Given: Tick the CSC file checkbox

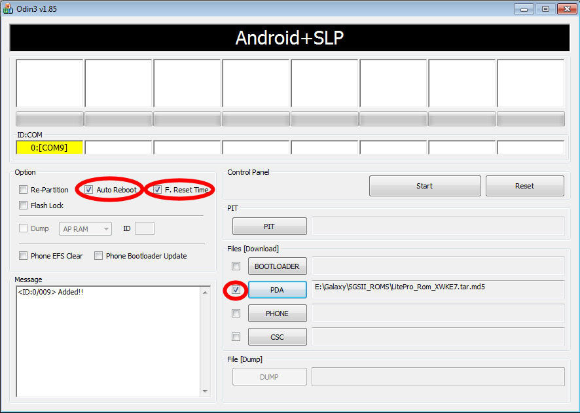Looking at the screenshot, I should coord(236,337).
